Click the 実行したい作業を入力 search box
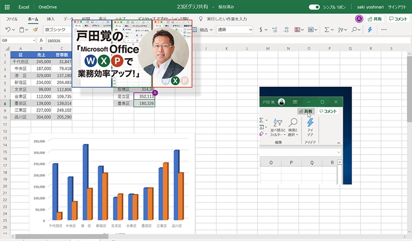412x241 pixels. click(227, 19)
